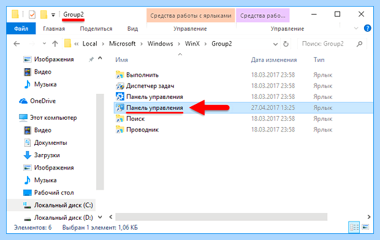Click Windows in the address breadcrumb
This screenshot has height=240, width=380.
point(160,44)
